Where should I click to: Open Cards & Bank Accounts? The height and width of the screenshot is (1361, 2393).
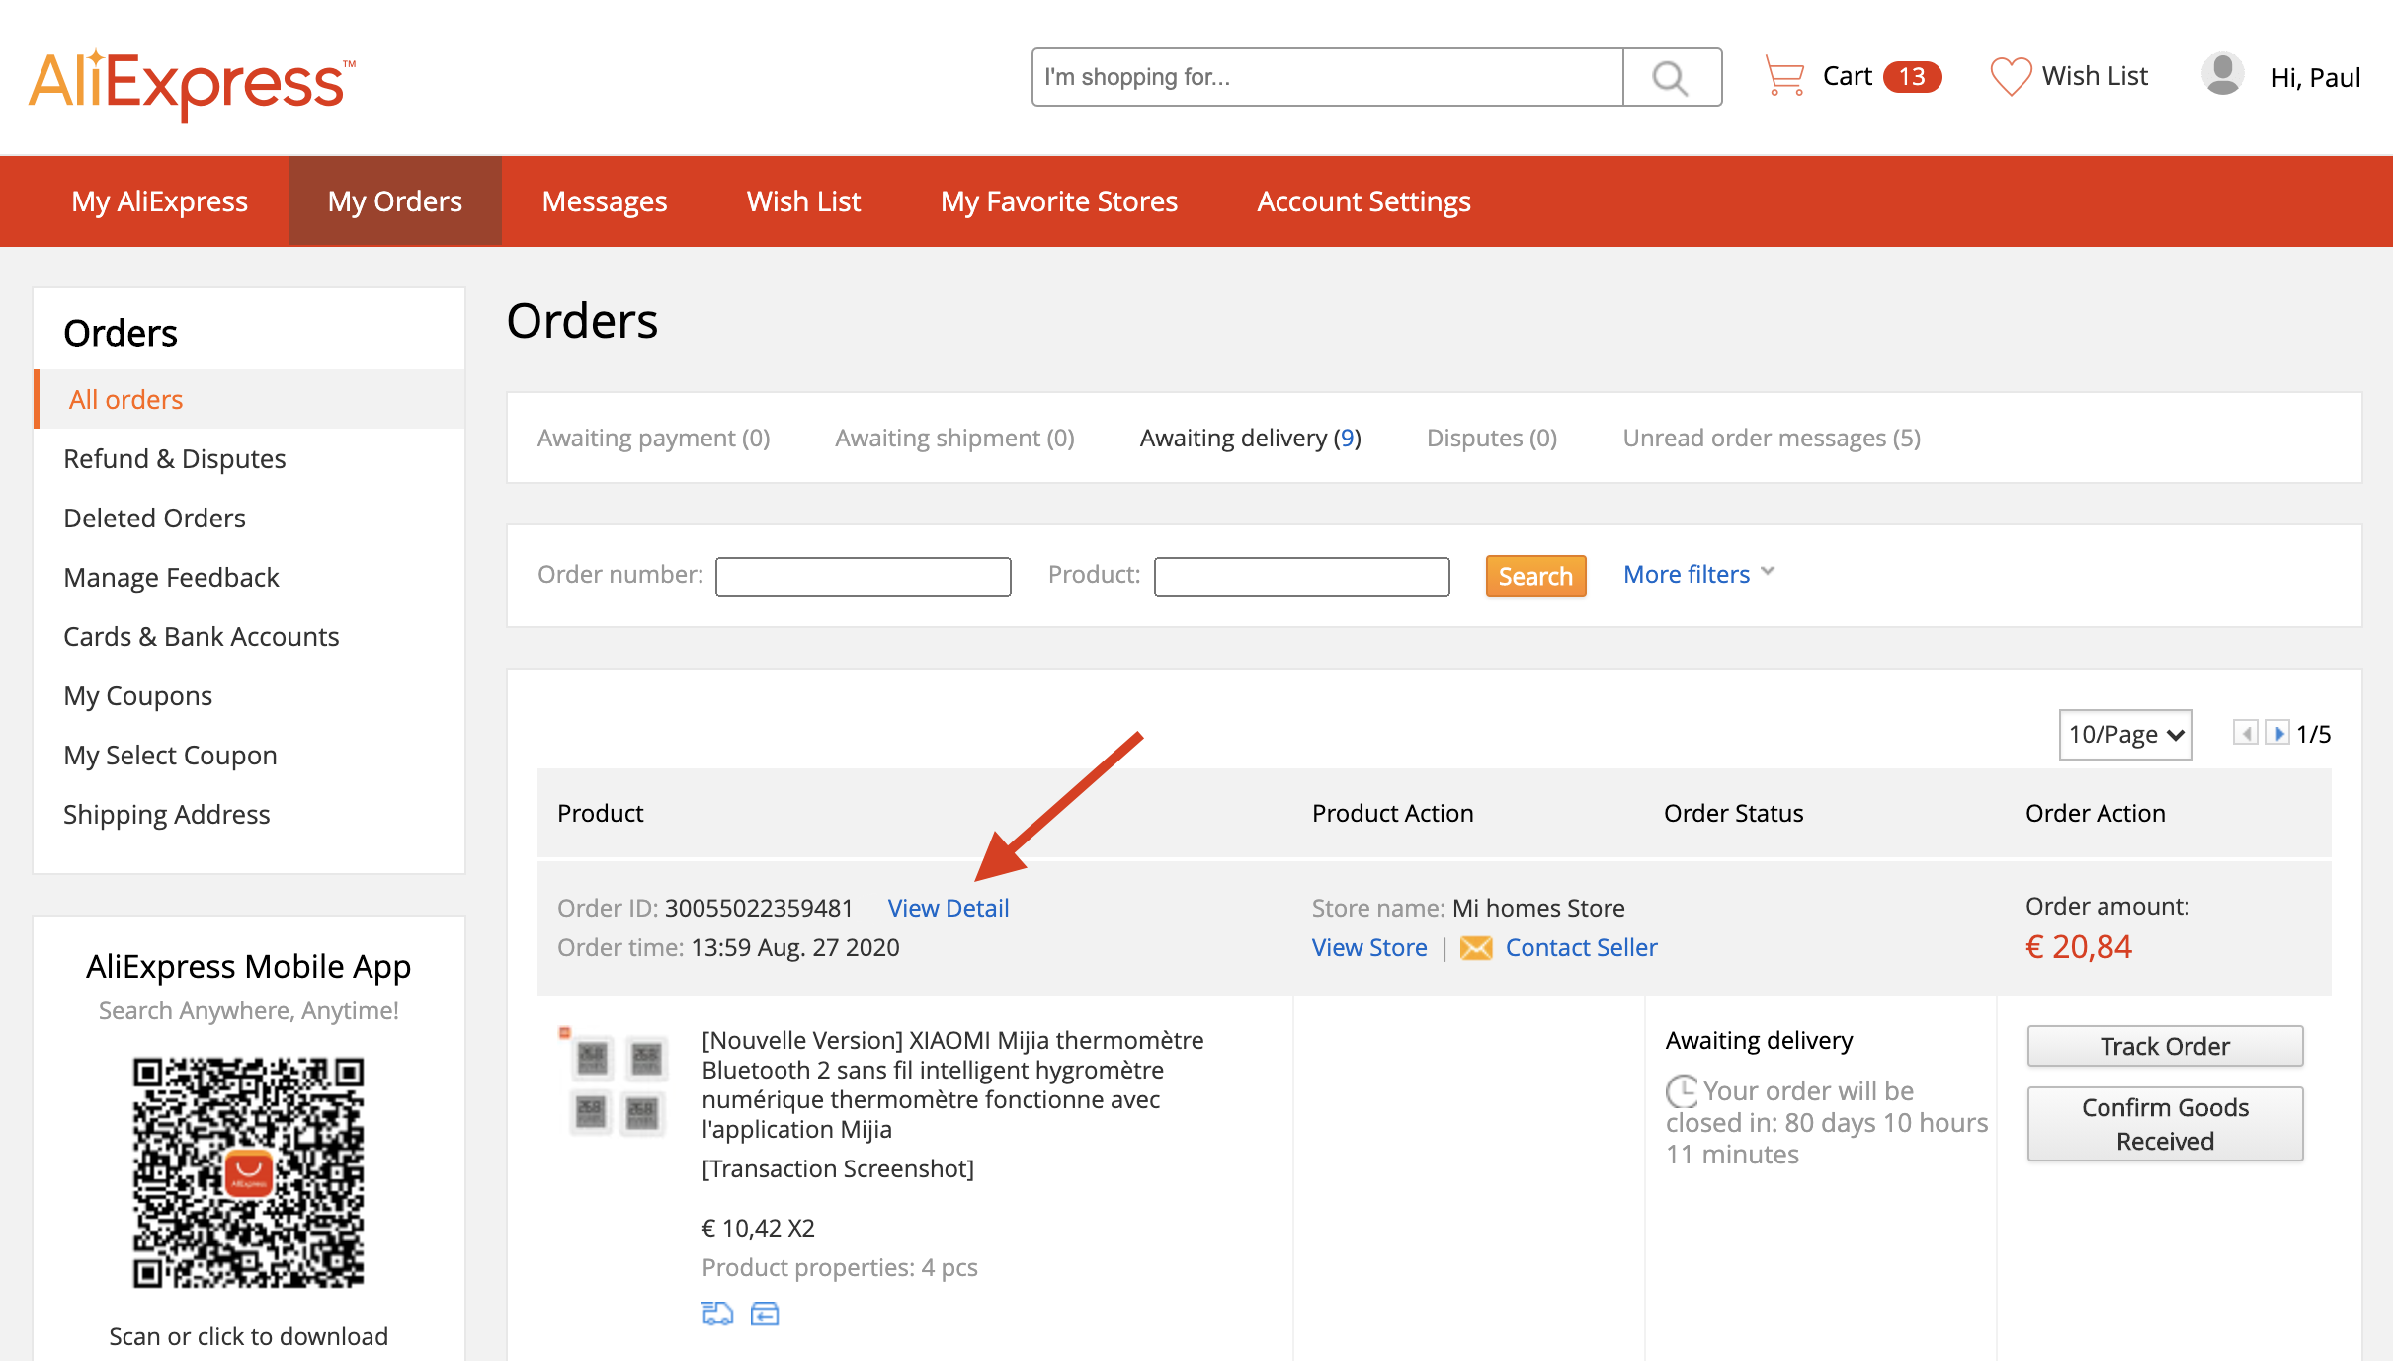[x=202, y=636]
